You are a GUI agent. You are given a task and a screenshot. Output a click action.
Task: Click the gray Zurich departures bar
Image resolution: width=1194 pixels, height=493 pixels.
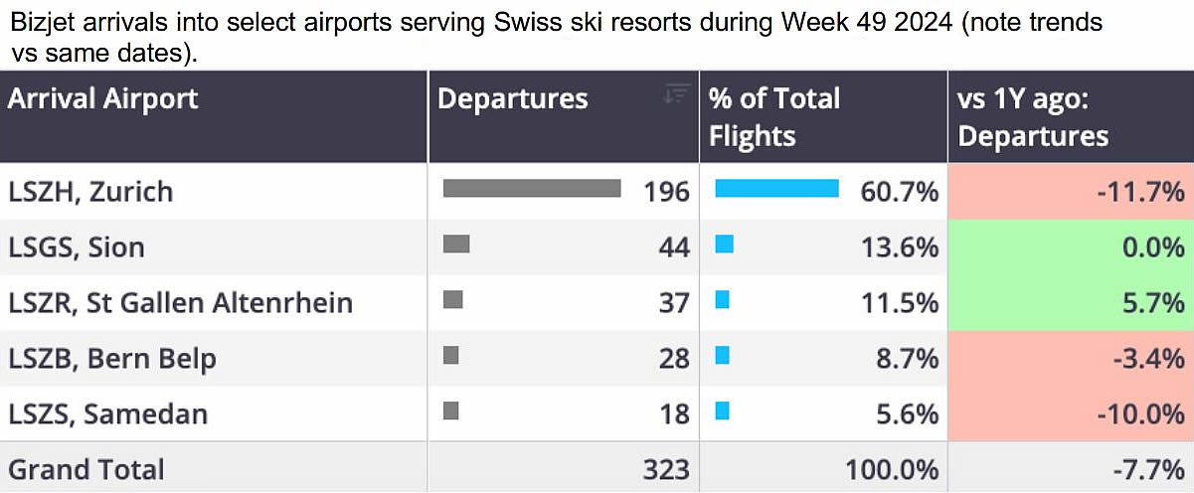(x=532, y=189)
